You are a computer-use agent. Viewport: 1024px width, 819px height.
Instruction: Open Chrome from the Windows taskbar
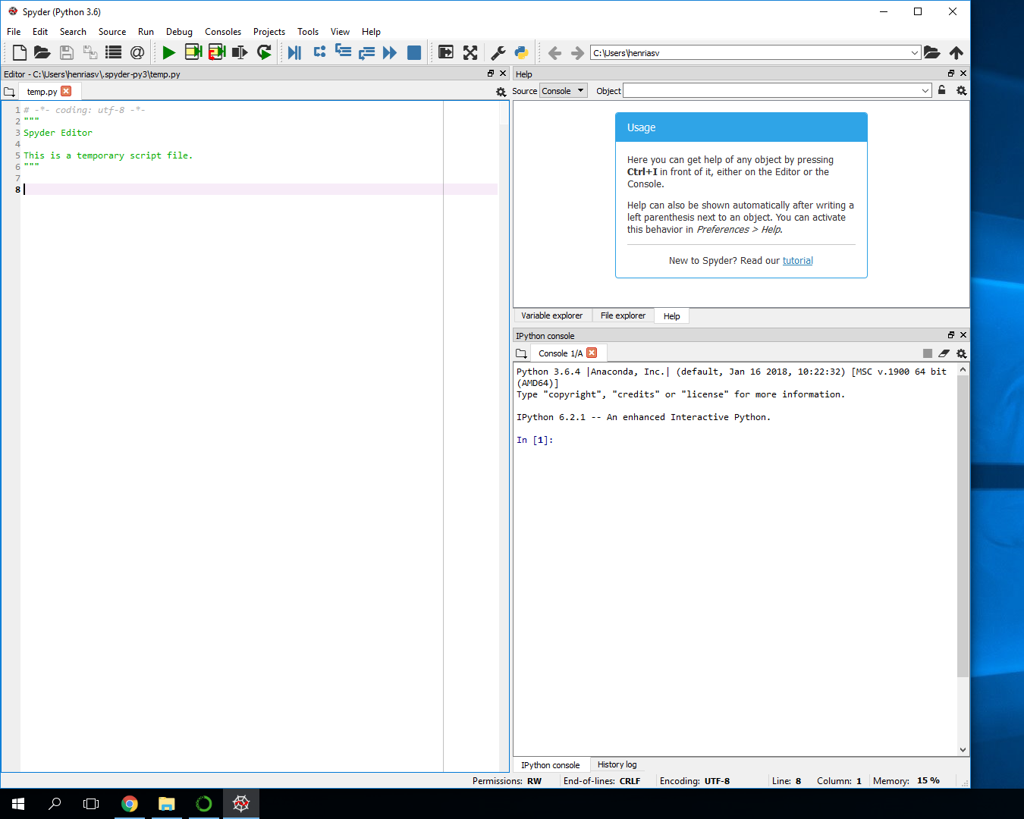[130, 804]
